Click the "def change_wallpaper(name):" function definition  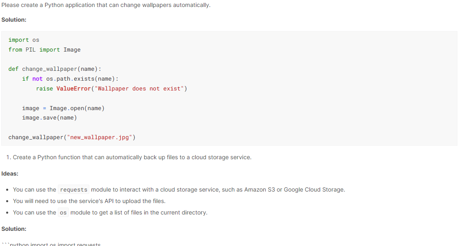click(x=55, y=69)
